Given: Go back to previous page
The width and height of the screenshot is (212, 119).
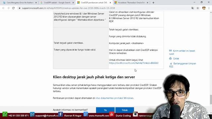Looking at the screenshot, I should tap(3, 8).
